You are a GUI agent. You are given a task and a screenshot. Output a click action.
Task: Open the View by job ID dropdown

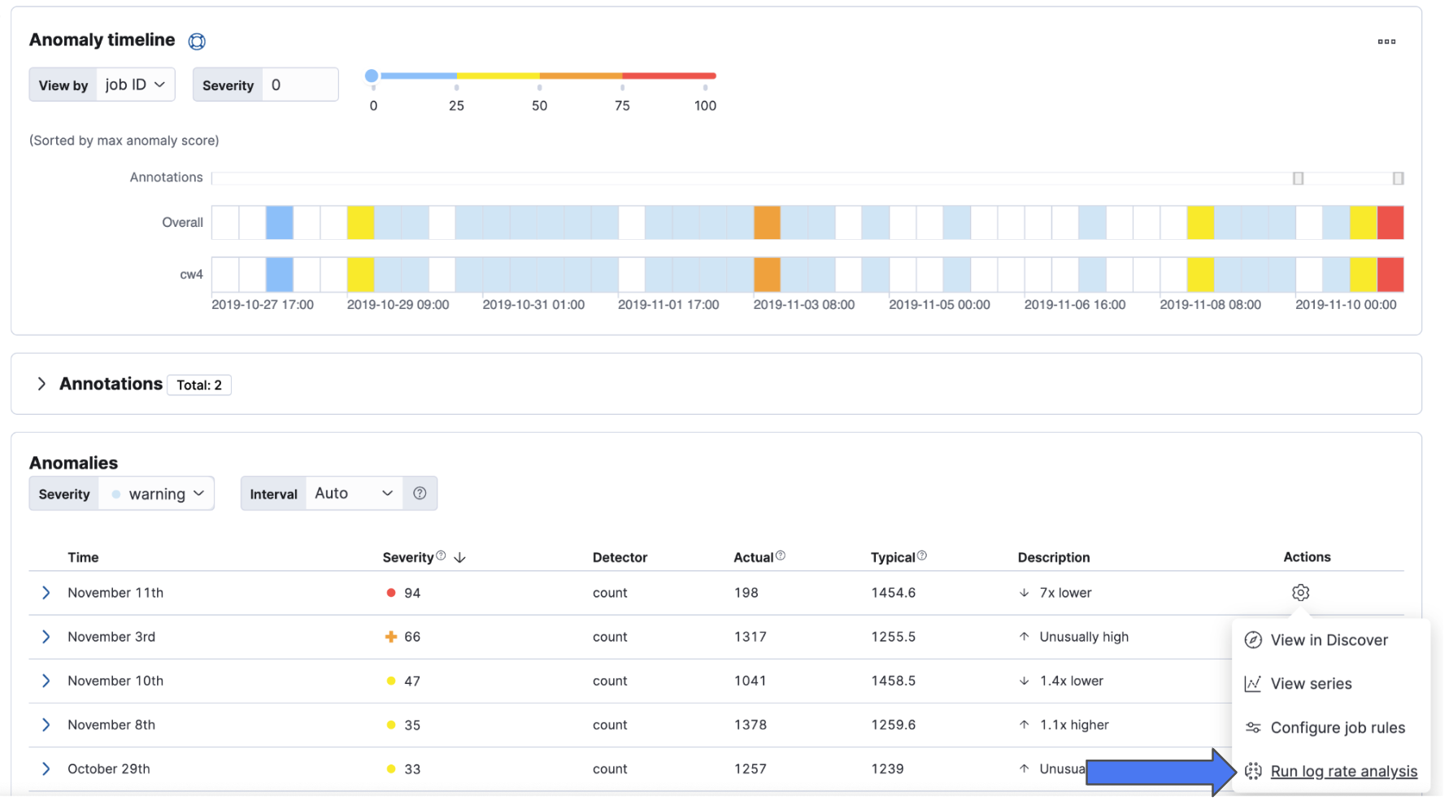pyautogui.click(x=135, y=84)
